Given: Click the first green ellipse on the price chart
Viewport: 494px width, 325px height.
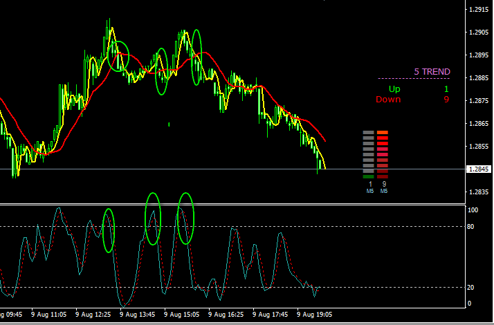Looking at the screenshot, I should click(x=120, y=55).
